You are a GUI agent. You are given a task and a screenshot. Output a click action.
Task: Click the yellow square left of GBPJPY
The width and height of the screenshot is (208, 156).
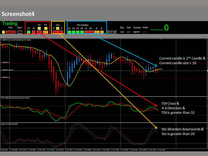click(4, 32)
